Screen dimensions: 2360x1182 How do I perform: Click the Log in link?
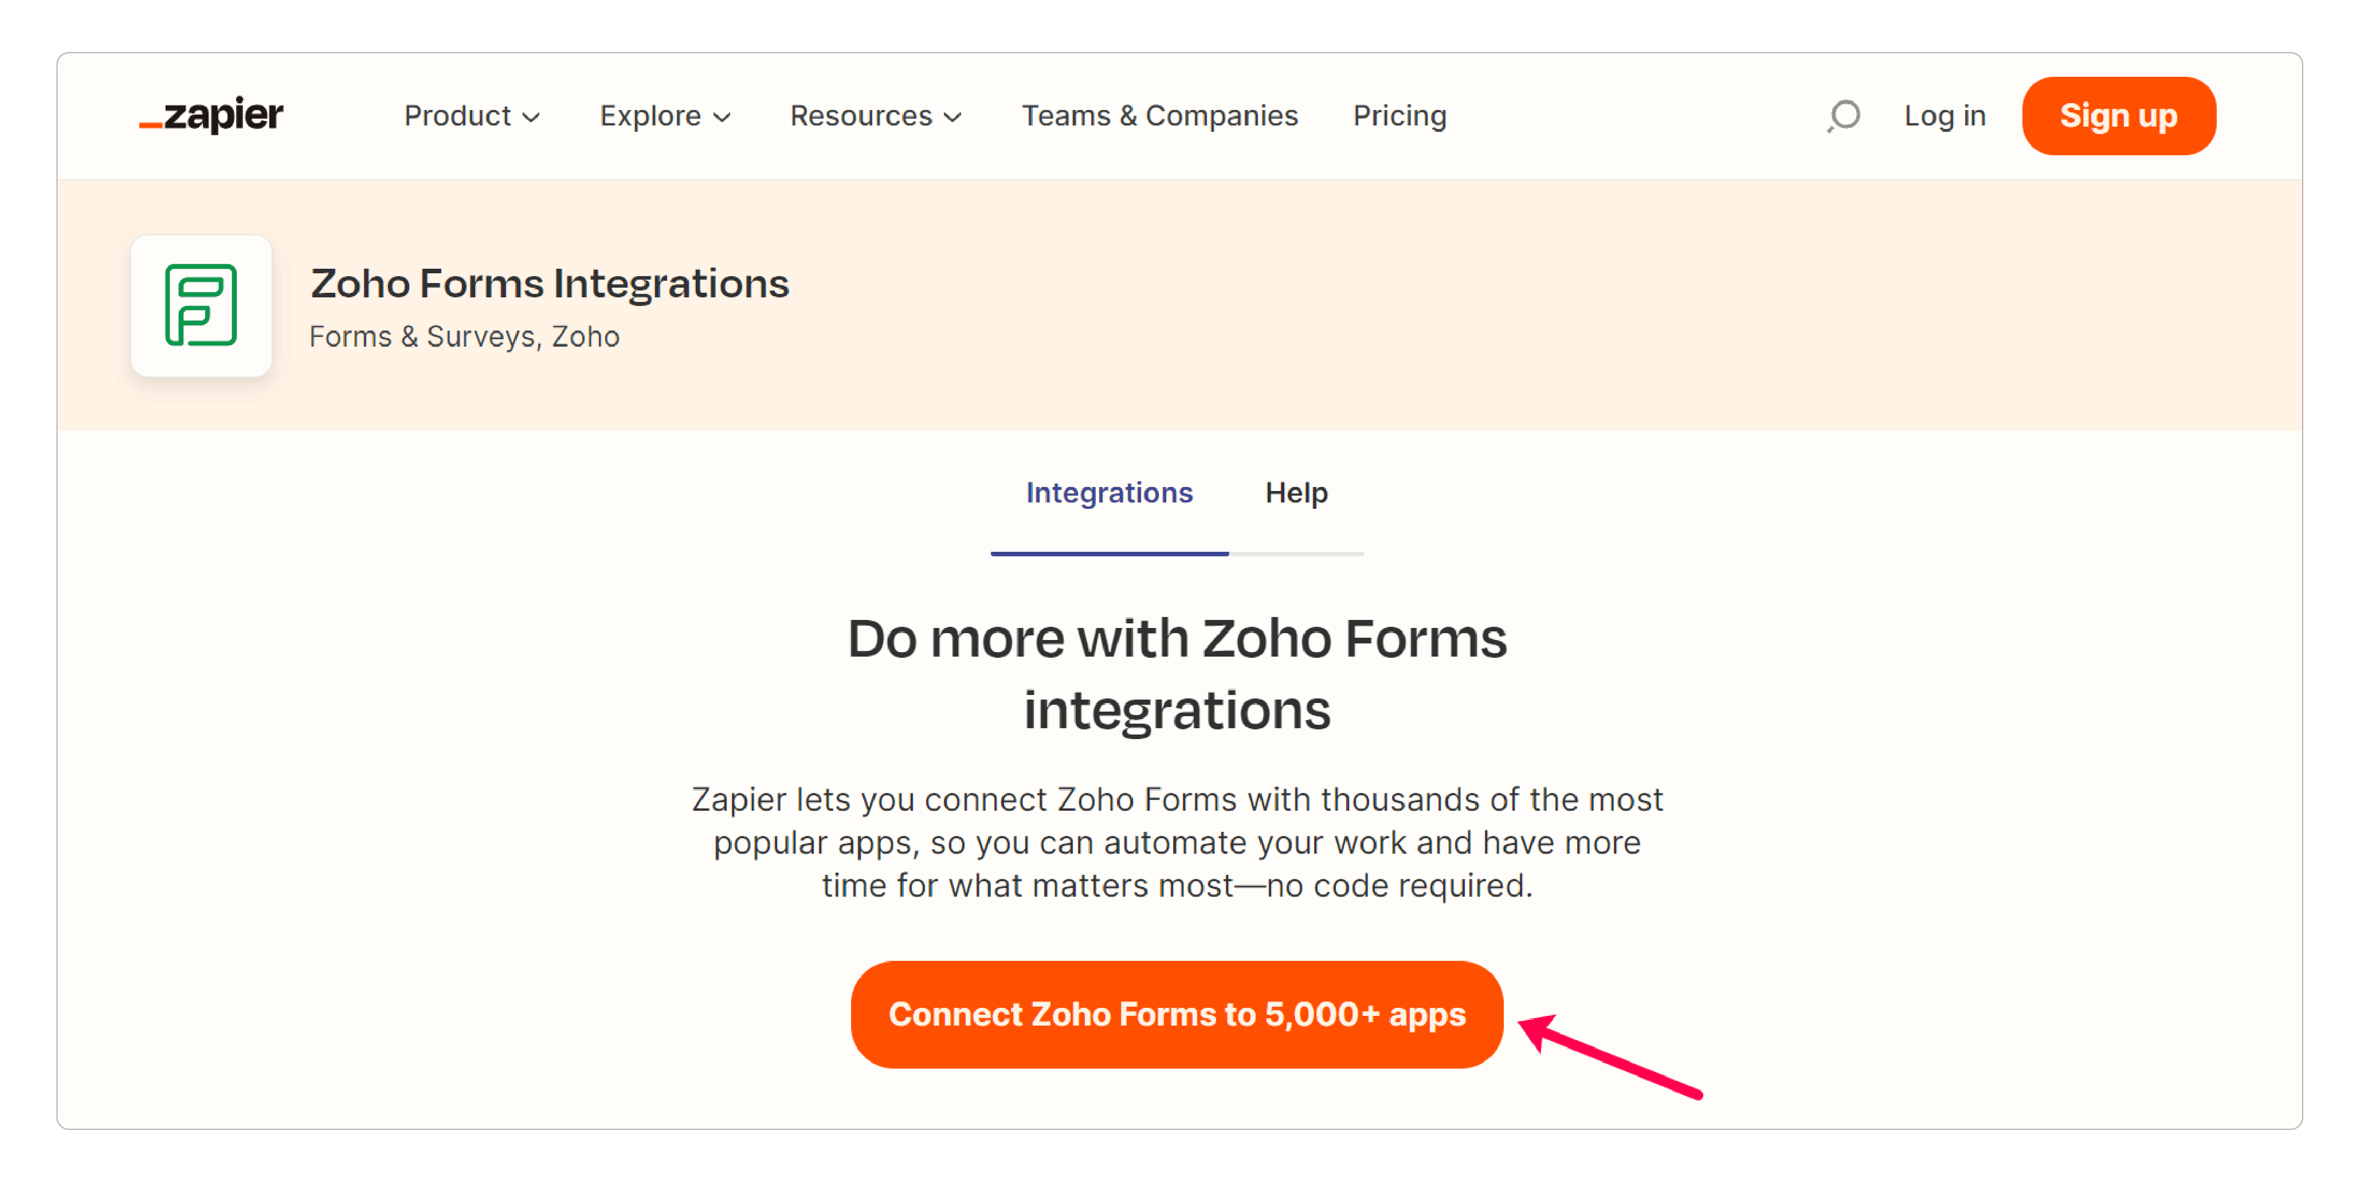click(1944, 116)
